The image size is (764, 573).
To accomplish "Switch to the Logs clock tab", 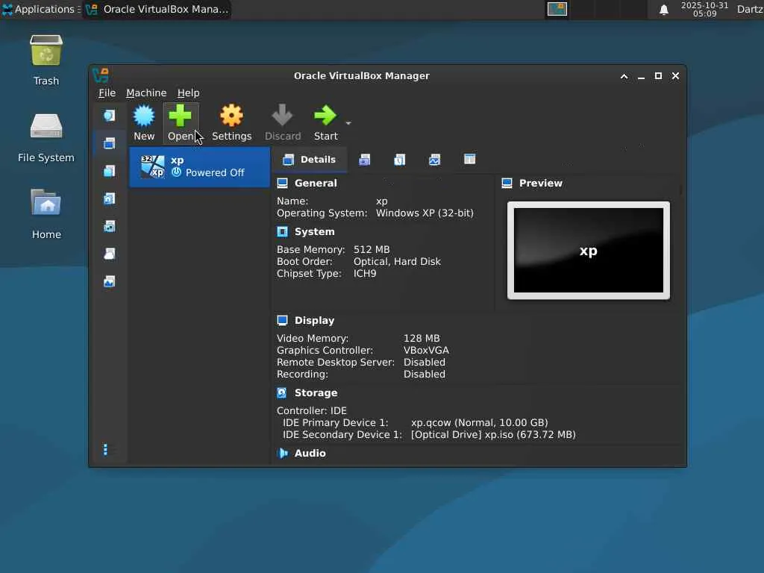I will tap(400, 160).
